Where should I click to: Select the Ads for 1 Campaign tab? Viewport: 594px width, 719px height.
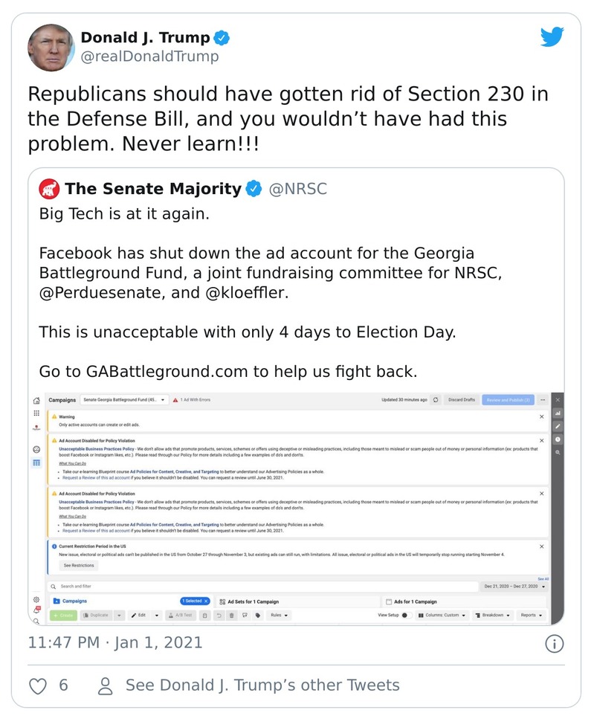pos(415,601)
